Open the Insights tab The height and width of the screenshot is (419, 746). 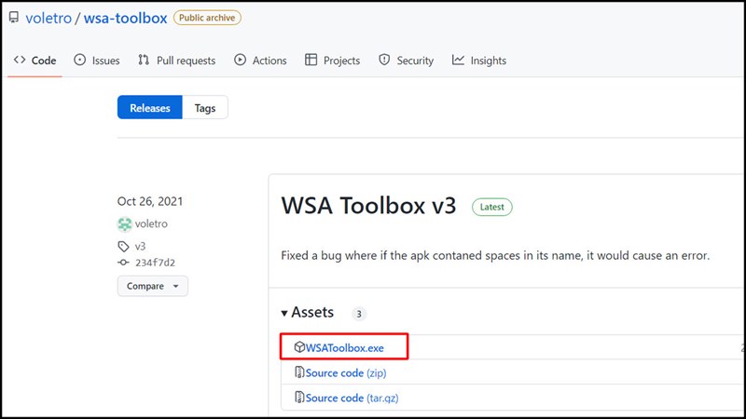[479, 61]
